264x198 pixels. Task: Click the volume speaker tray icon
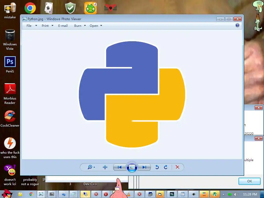click(x=236, y=194)
